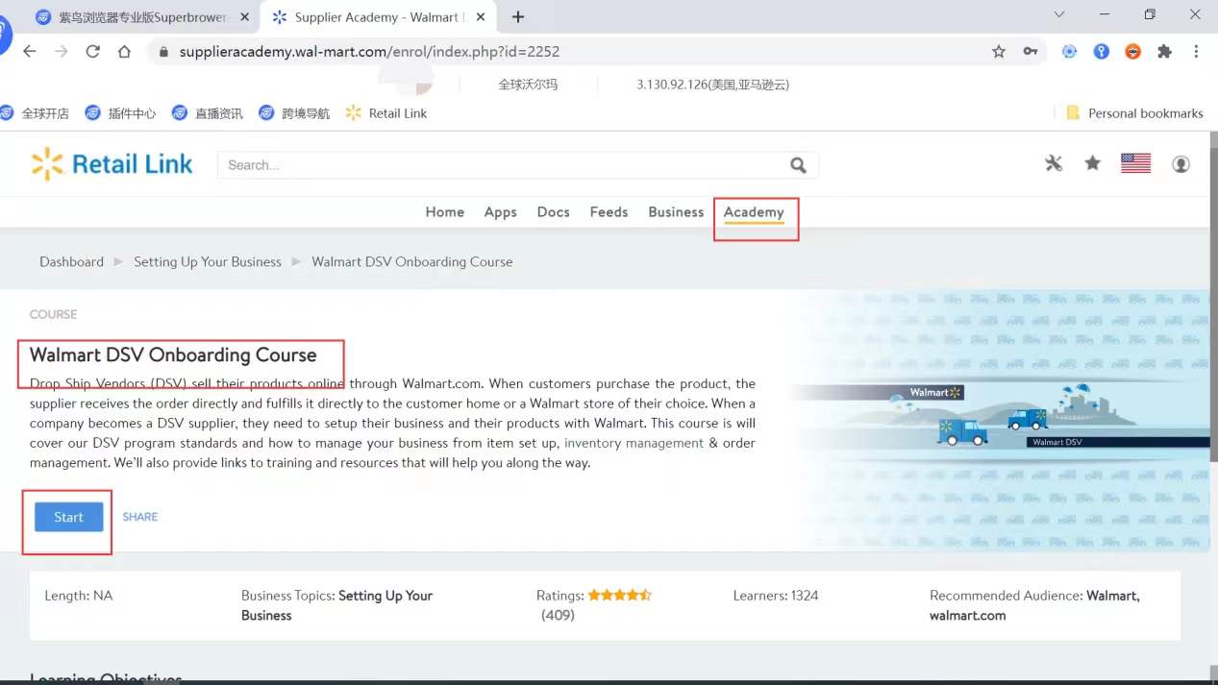Screen dimensions: 1218x685
Task: Open the Academy menu item
Action: (754, 212)
